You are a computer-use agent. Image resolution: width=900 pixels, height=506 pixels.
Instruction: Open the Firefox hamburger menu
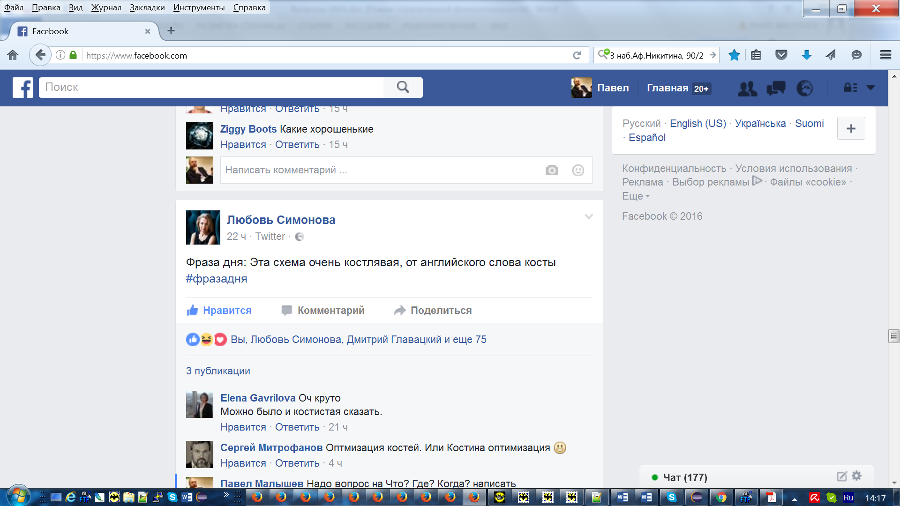coord(885,55)
